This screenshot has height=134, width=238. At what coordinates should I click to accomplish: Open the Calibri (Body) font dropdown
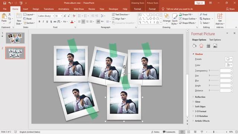[x=53, y=16]
